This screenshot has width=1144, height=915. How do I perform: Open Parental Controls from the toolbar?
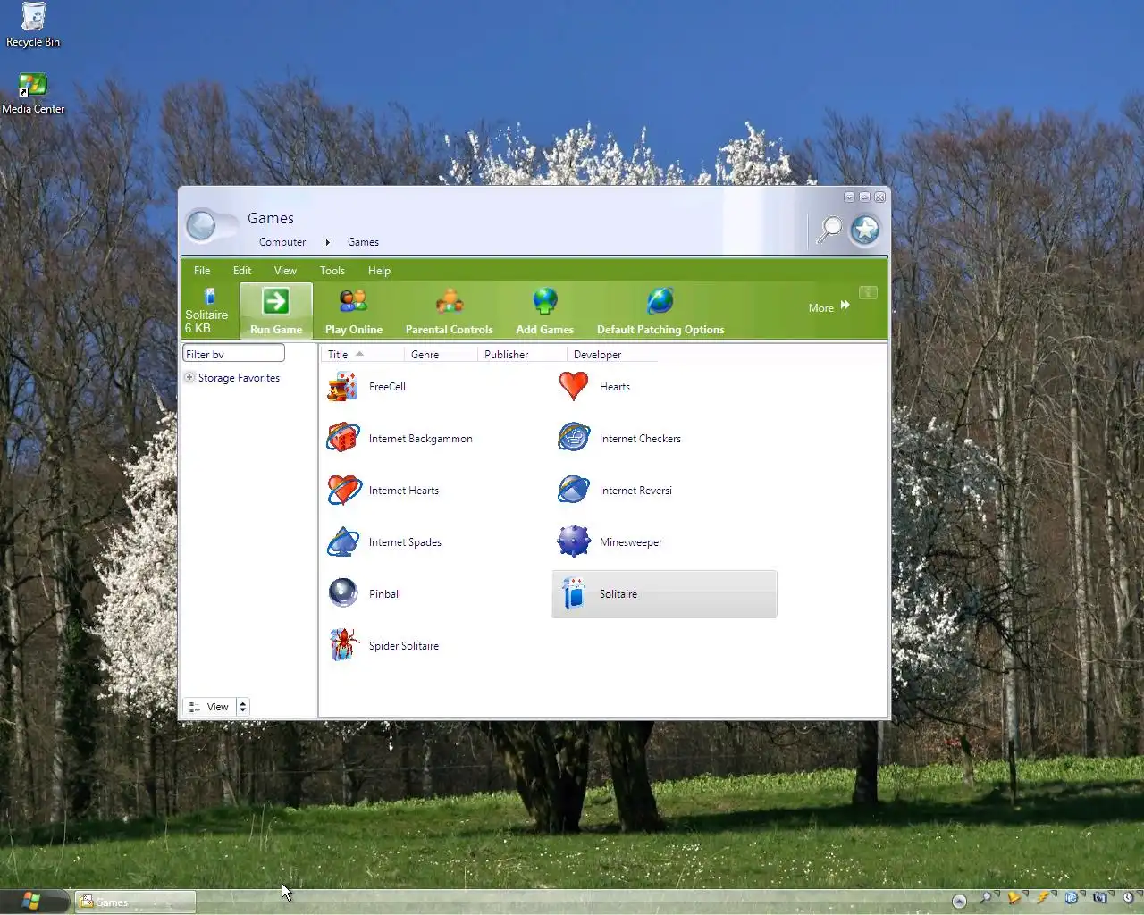[x=449, y=310]
